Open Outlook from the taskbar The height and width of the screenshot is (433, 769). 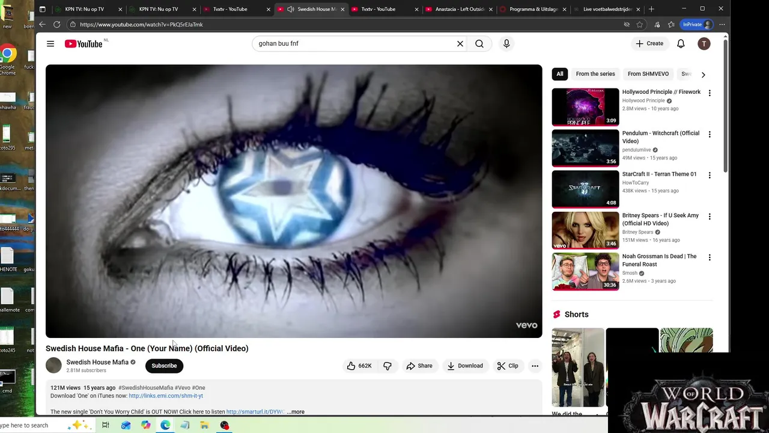126,425
